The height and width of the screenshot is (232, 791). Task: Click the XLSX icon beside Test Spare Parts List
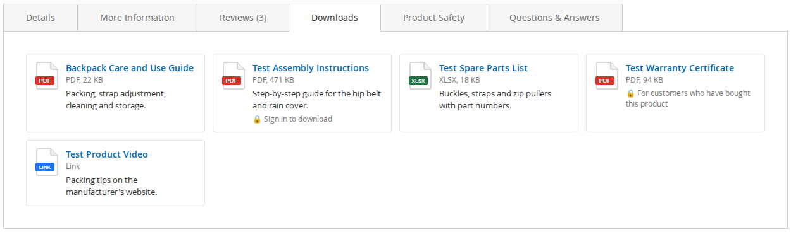(420, 76)
